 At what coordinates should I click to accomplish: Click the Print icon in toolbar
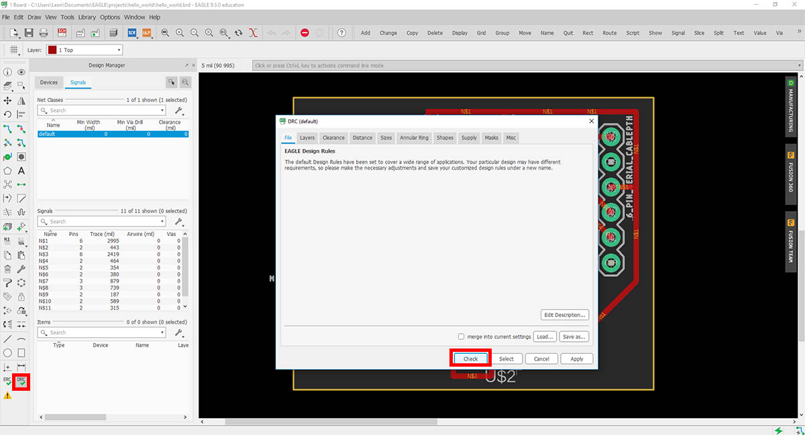[44, 33]
